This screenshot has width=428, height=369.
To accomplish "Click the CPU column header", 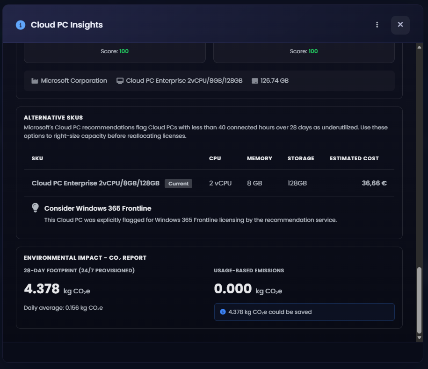I will tap(215, 158).
